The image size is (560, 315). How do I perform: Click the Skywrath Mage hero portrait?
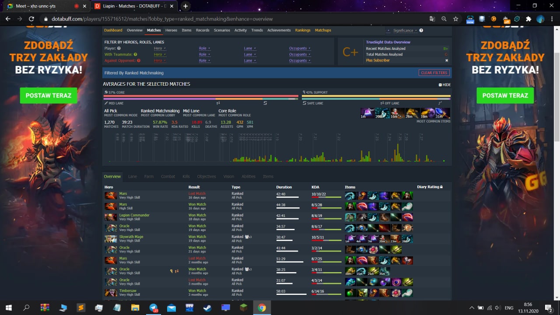coord(110,238)
